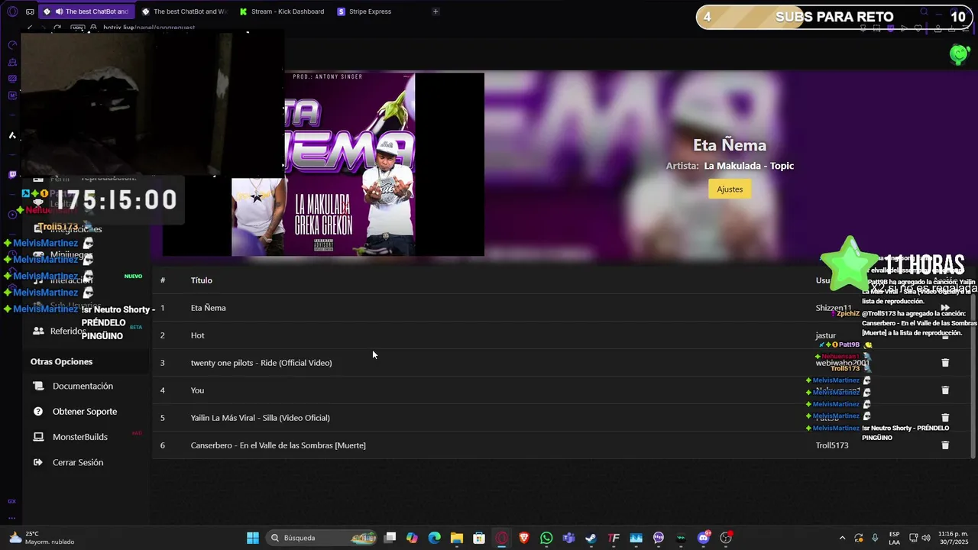Click the Opera logo menu button
The image size is (978, 550).
tap(12, 11)
